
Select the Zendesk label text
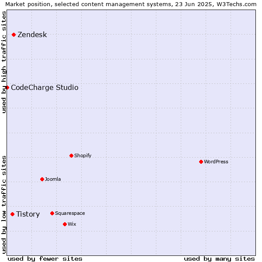click(x=32, y=34)
